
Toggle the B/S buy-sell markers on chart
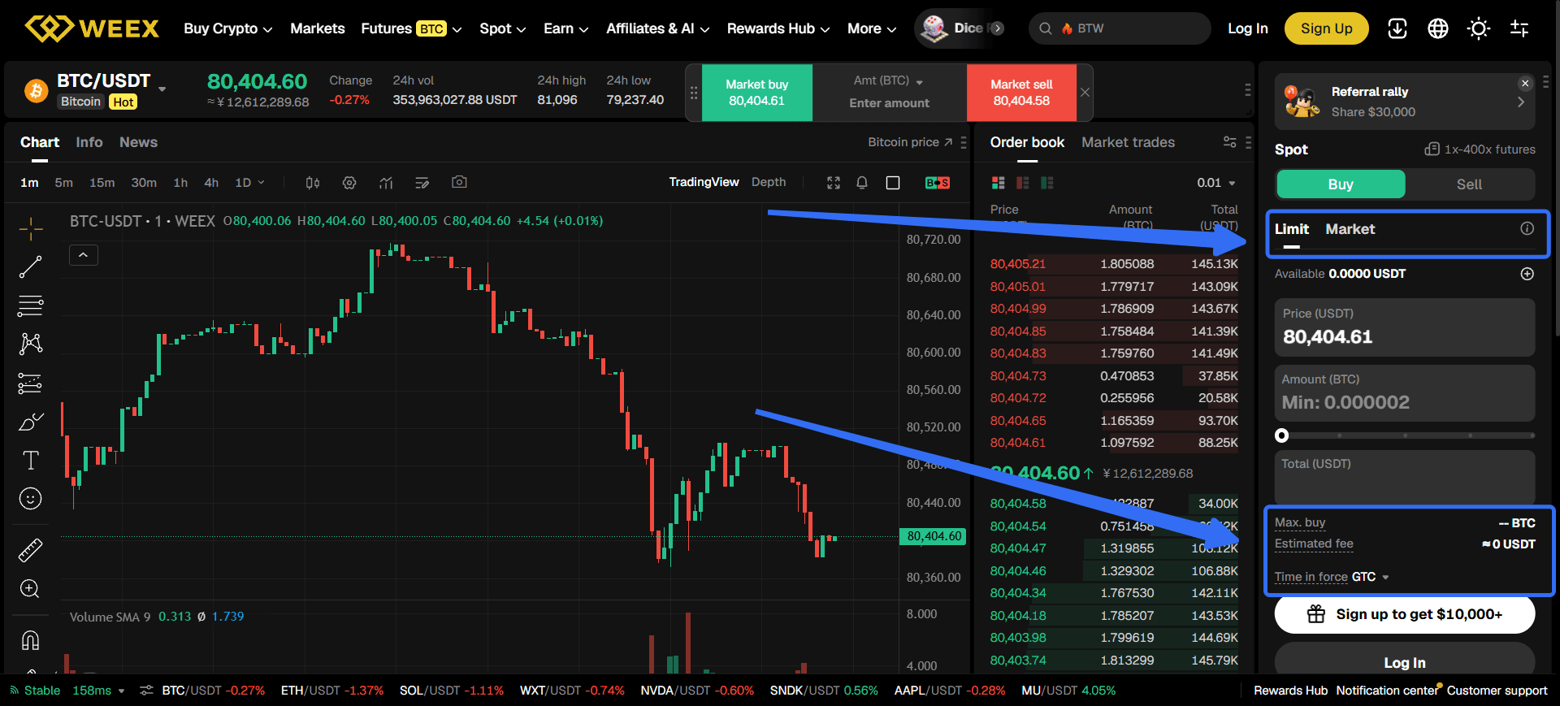tap(938, 183)
